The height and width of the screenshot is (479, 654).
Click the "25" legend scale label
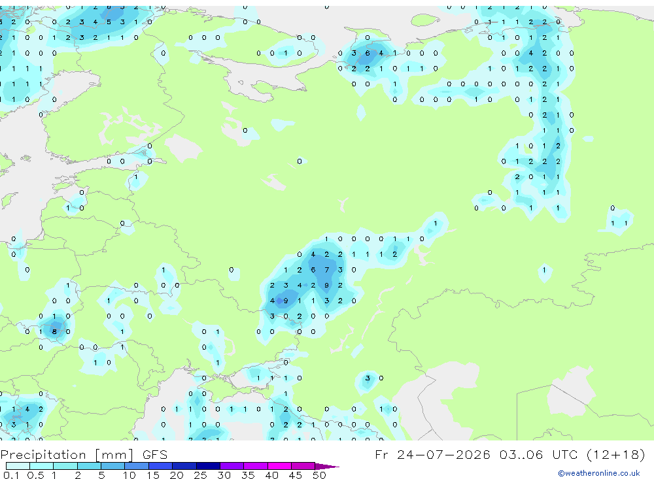point(200,475)
